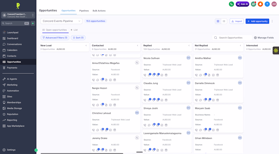
Task: Click phone icon on Nicola Sullivan card
Action: (145, 75)
